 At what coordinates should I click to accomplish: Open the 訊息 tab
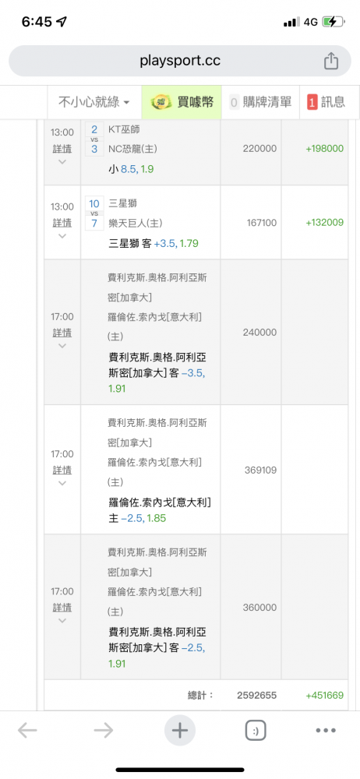tap(326, 102)
